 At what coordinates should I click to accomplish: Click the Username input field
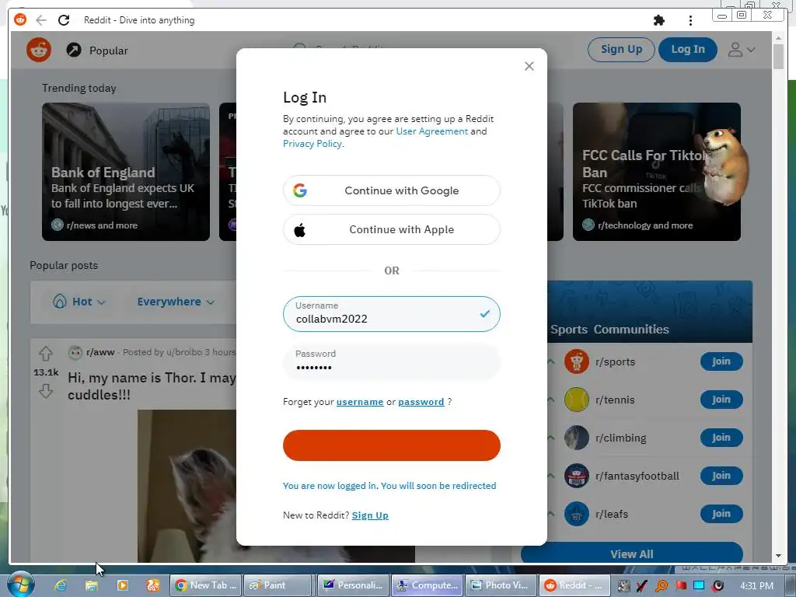click(x=392, y=314)
